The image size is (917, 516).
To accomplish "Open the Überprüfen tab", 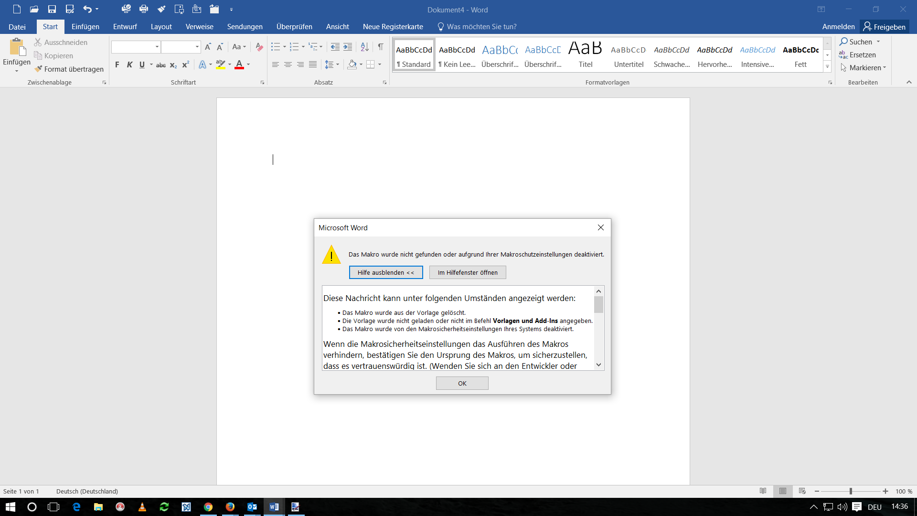I will point(294,27).
